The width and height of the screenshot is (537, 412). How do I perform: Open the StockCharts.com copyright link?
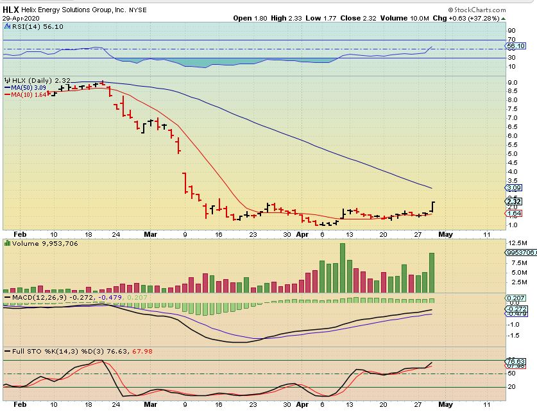(477, 10)
